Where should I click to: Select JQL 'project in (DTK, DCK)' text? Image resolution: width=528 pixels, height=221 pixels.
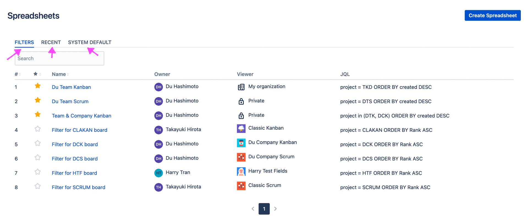click(x=365, y=116)
